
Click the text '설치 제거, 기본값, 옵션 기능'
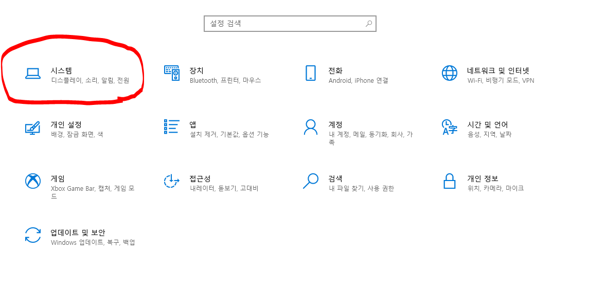pyautogui.click(x=229, y=134)
